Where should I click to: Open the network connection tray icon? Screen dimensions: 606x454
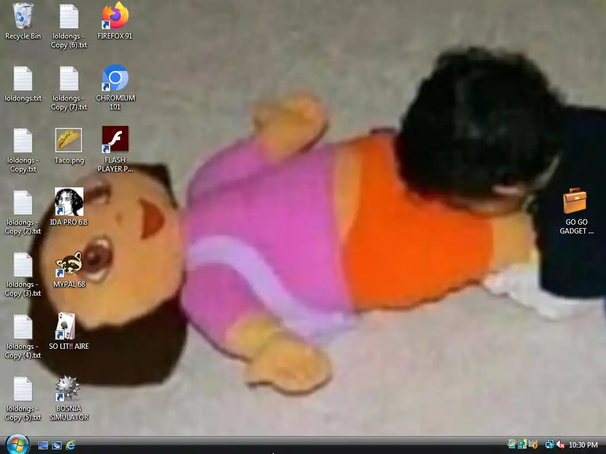pos(550,445)
